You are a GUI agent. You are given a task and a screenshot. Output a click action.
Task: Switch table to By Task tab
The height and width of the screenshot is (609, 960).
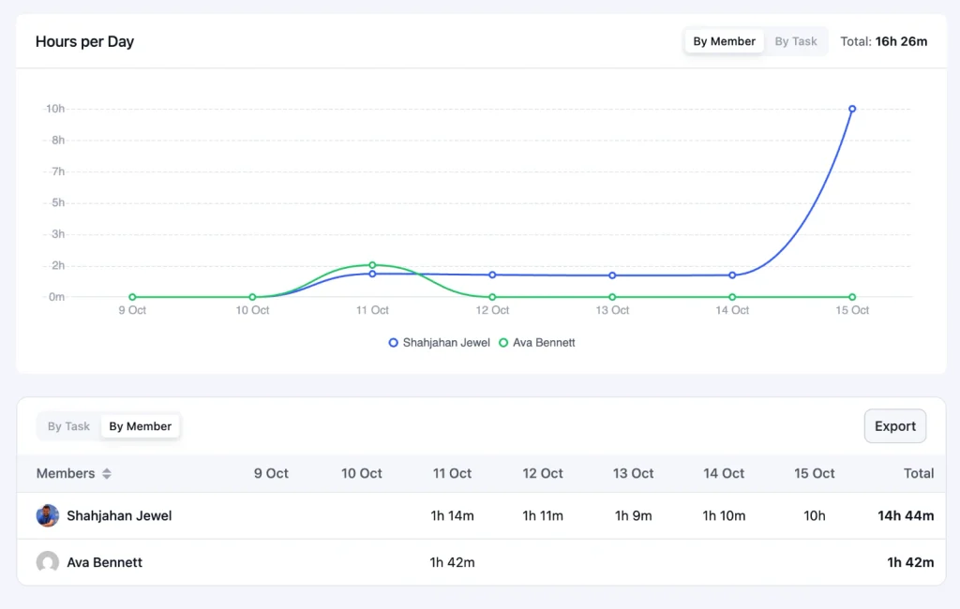click(68, 426)
